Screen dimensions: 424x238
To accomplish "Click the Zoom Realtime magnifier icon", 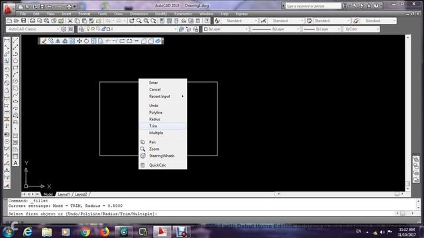I will pos(139,20).
